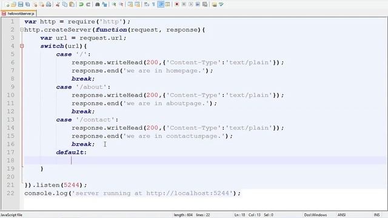Create a new file with New icon

[x=7, y=4]
